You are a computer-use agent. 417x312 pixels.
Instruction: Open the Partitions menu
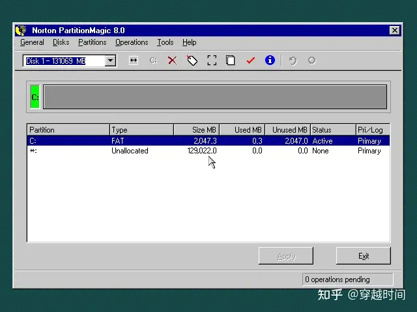coord(93,42)
